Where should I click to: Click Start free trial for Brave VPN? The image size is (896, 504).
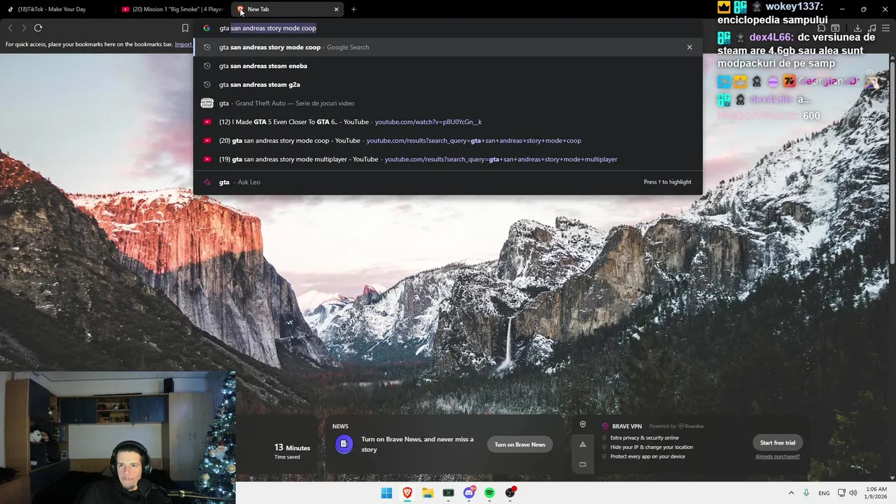778,442
